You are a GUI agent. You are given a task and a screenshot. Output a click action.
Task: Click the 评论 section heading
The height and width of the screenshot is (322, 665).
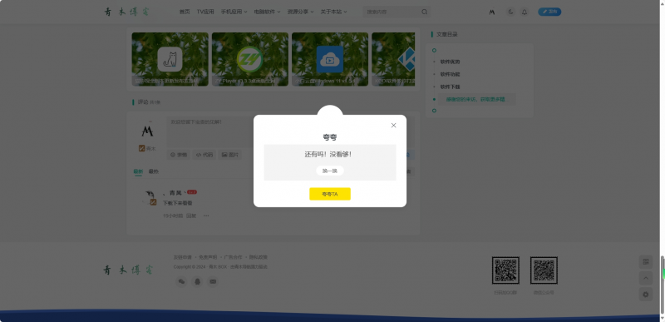[x=143, y=102]
